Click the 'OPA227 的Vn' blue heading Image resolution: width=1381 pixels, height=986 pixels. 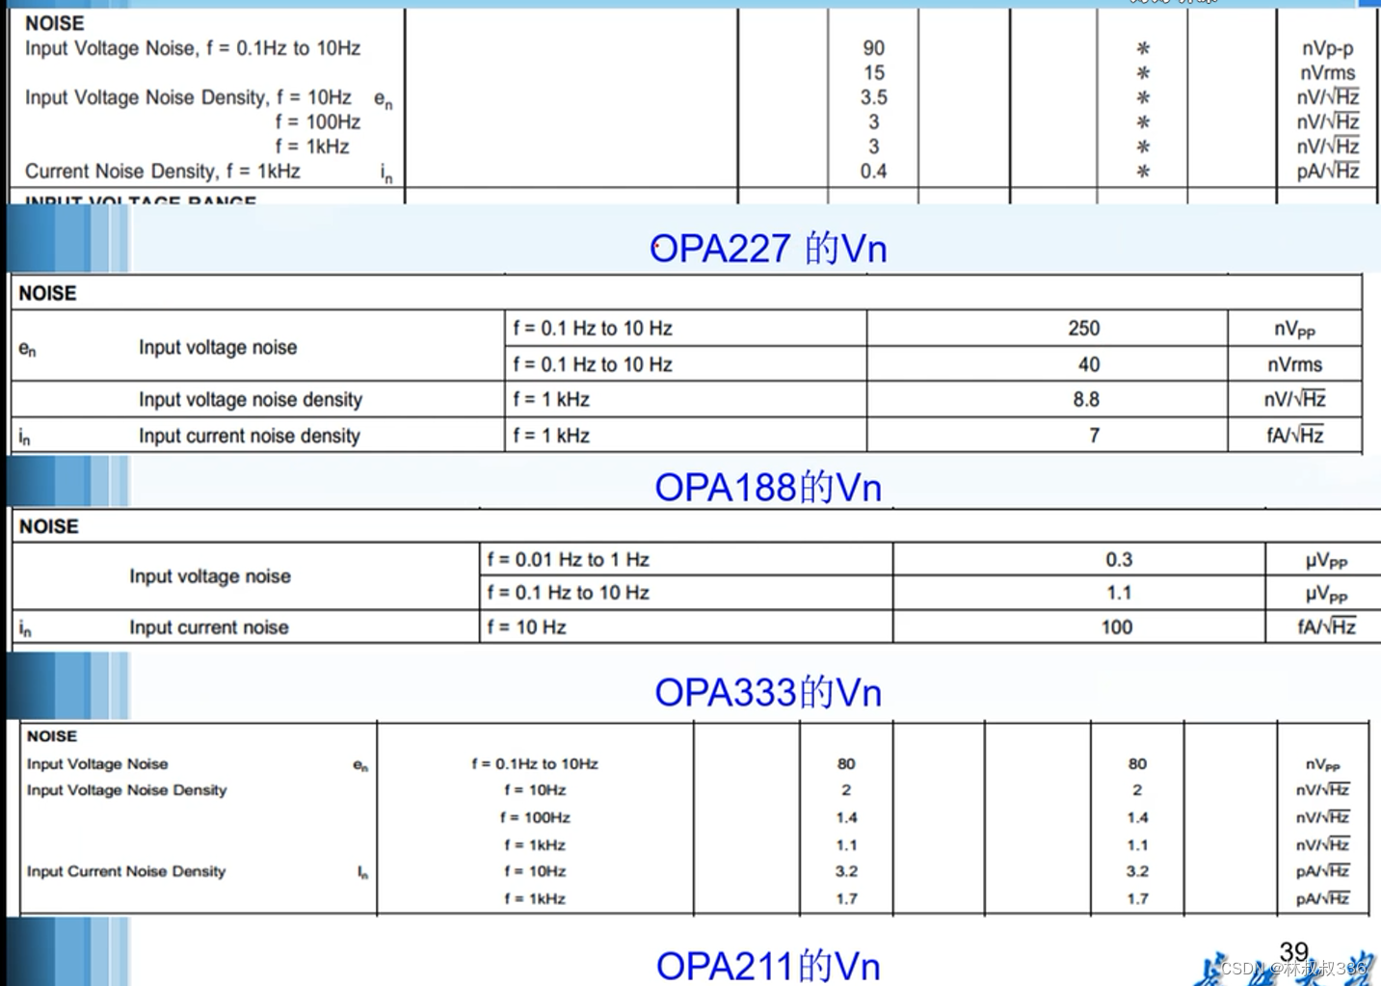point(768,249)
